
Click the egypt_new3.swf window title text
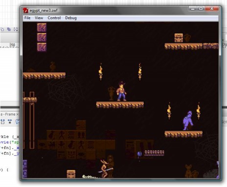[44, 10]
